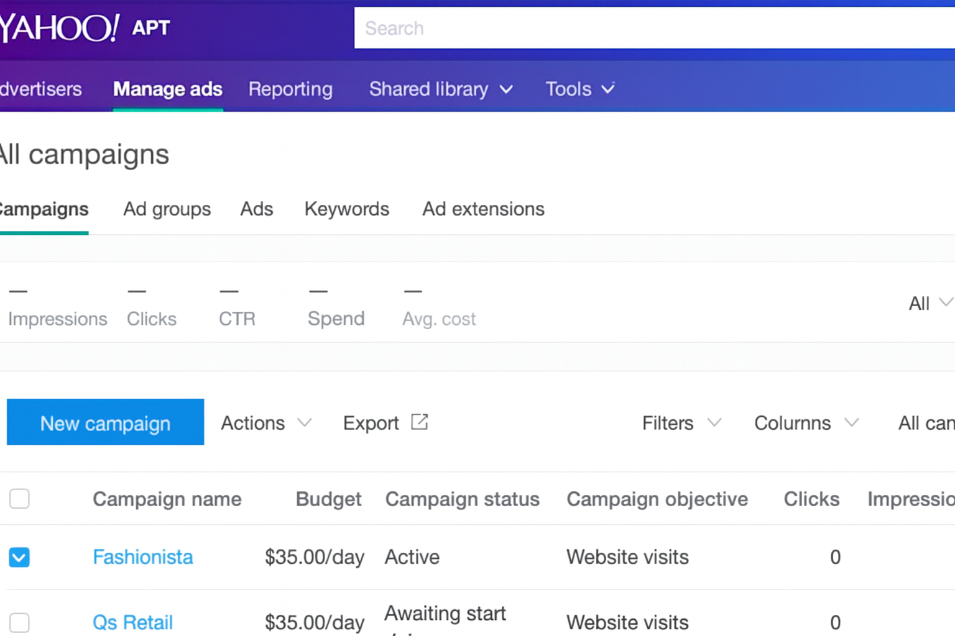
Task: Open the Actions dropdown
Action: tap(264, 422)
